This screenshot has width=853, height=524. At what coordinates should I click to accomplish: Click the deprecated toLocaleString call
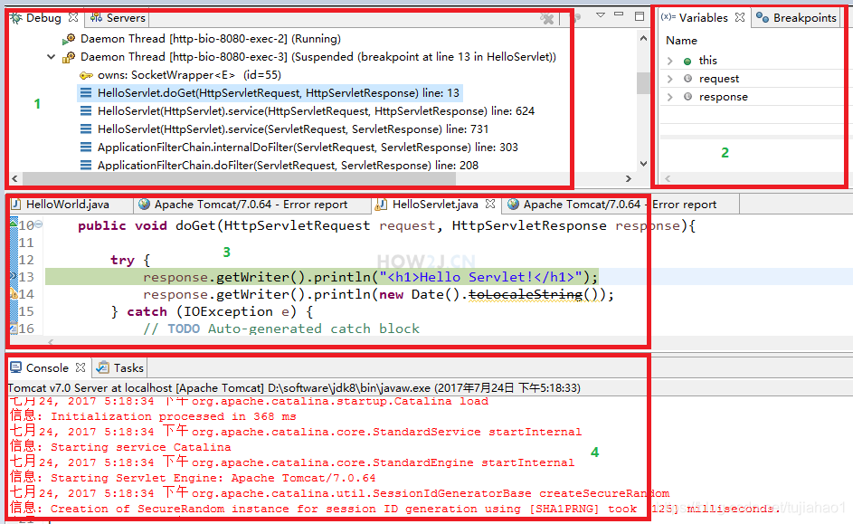point(525,295)
